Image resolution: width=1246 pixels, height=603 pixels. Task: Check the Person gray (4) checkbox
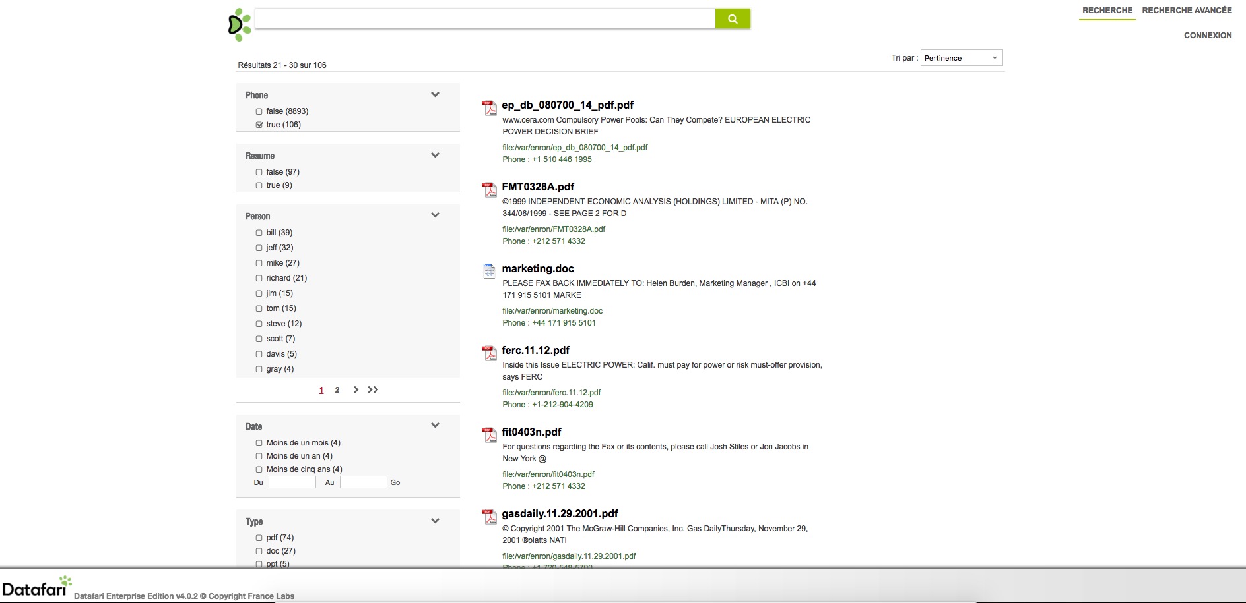(x=259, y=370)
